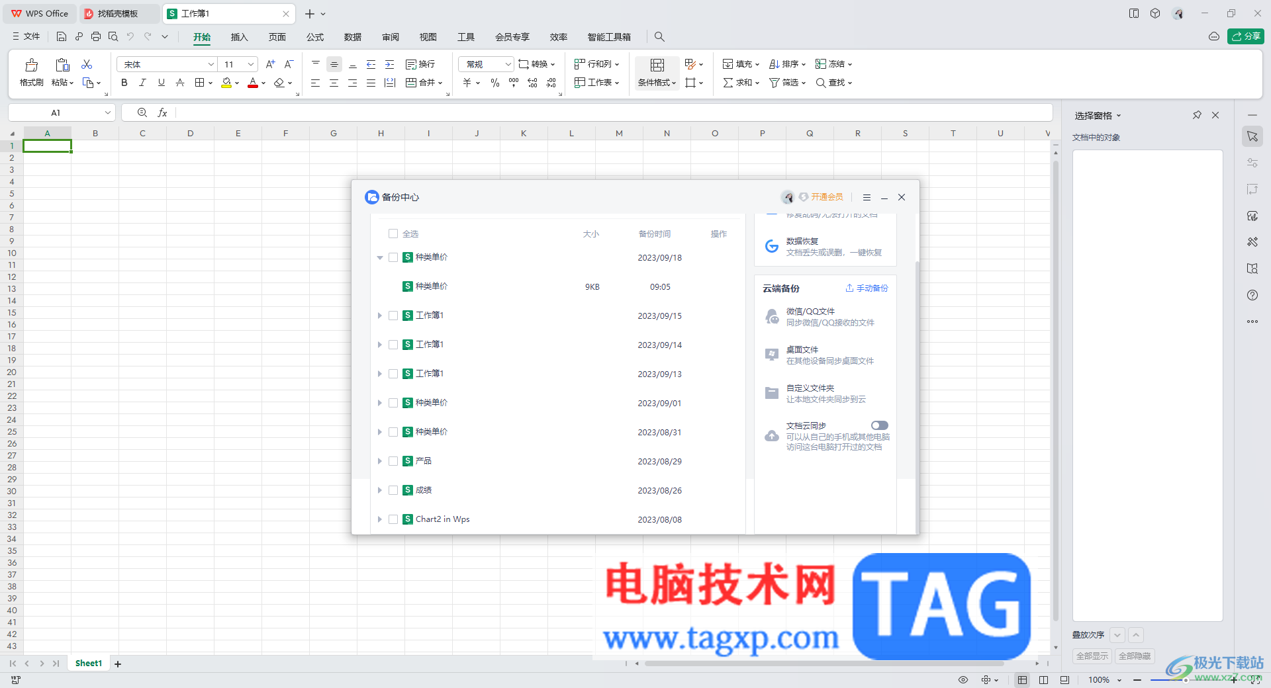Click the Sheet1 sheet tab

89,664
